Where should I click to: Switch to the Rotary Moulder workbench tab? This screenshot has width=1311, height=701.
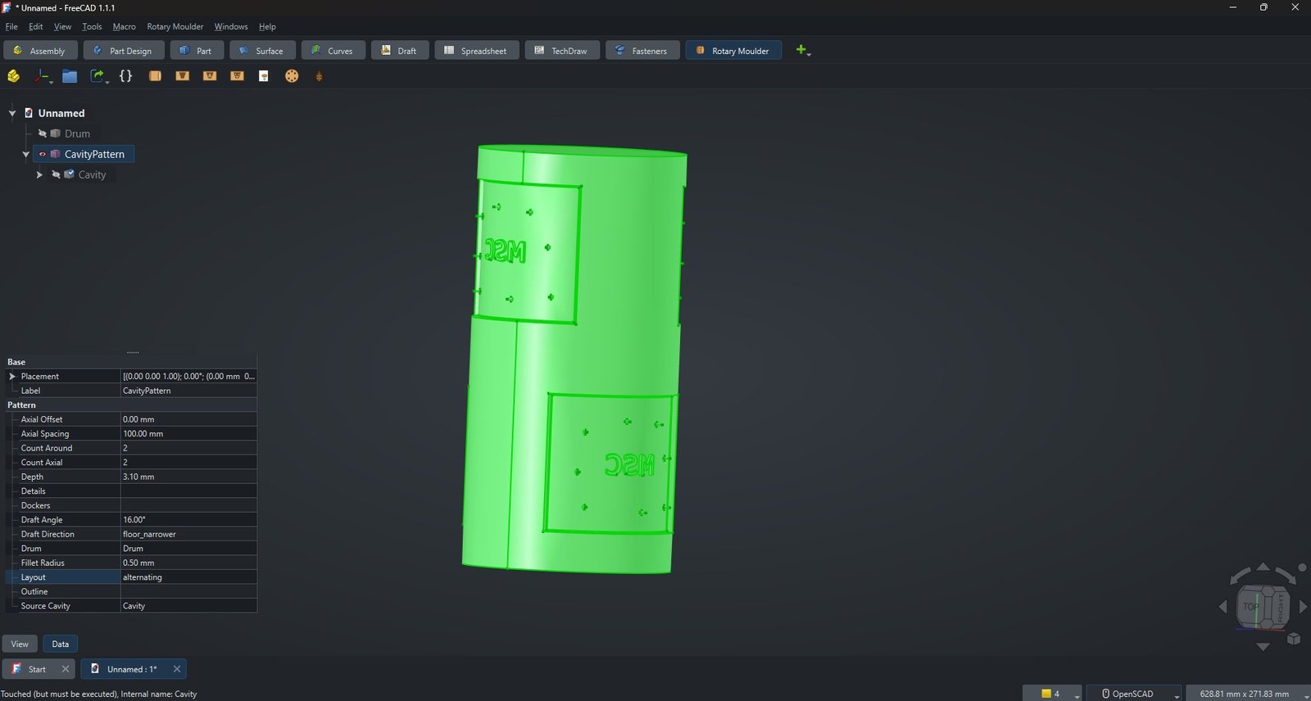[x=733, y=51]
